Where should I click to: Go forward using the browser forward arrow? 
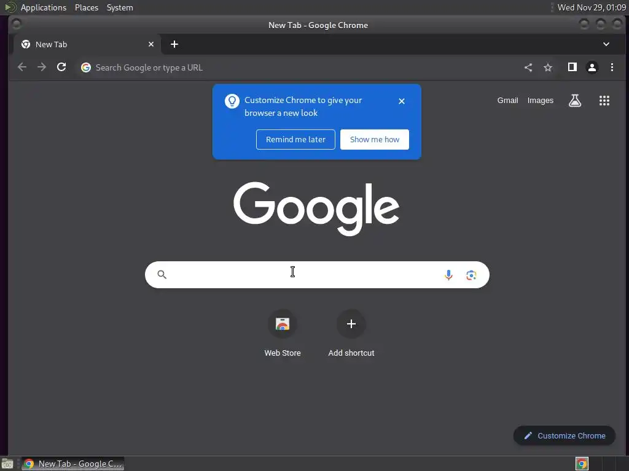pyautogui.click(x=42, y=67)
